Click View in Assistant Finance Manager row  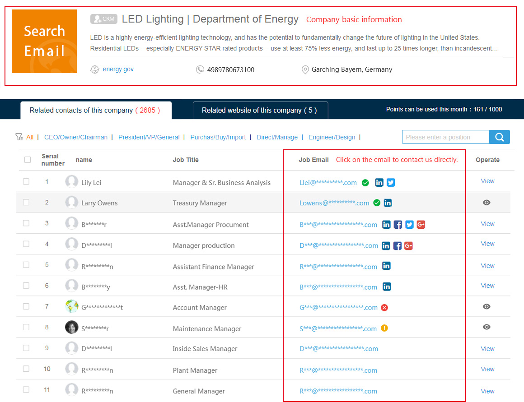[487, 266]
